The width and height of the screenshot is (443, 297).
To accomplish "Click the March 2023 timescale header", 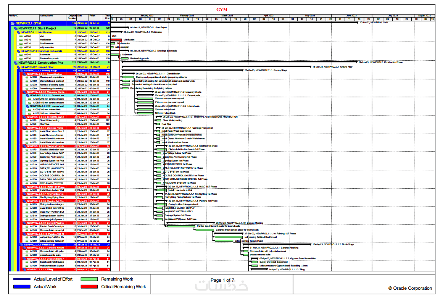I will click(x=227, y=16).
